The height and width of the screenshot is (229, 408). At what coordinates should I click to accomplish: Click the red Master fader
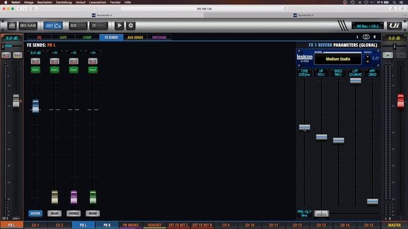coord(401,101)
